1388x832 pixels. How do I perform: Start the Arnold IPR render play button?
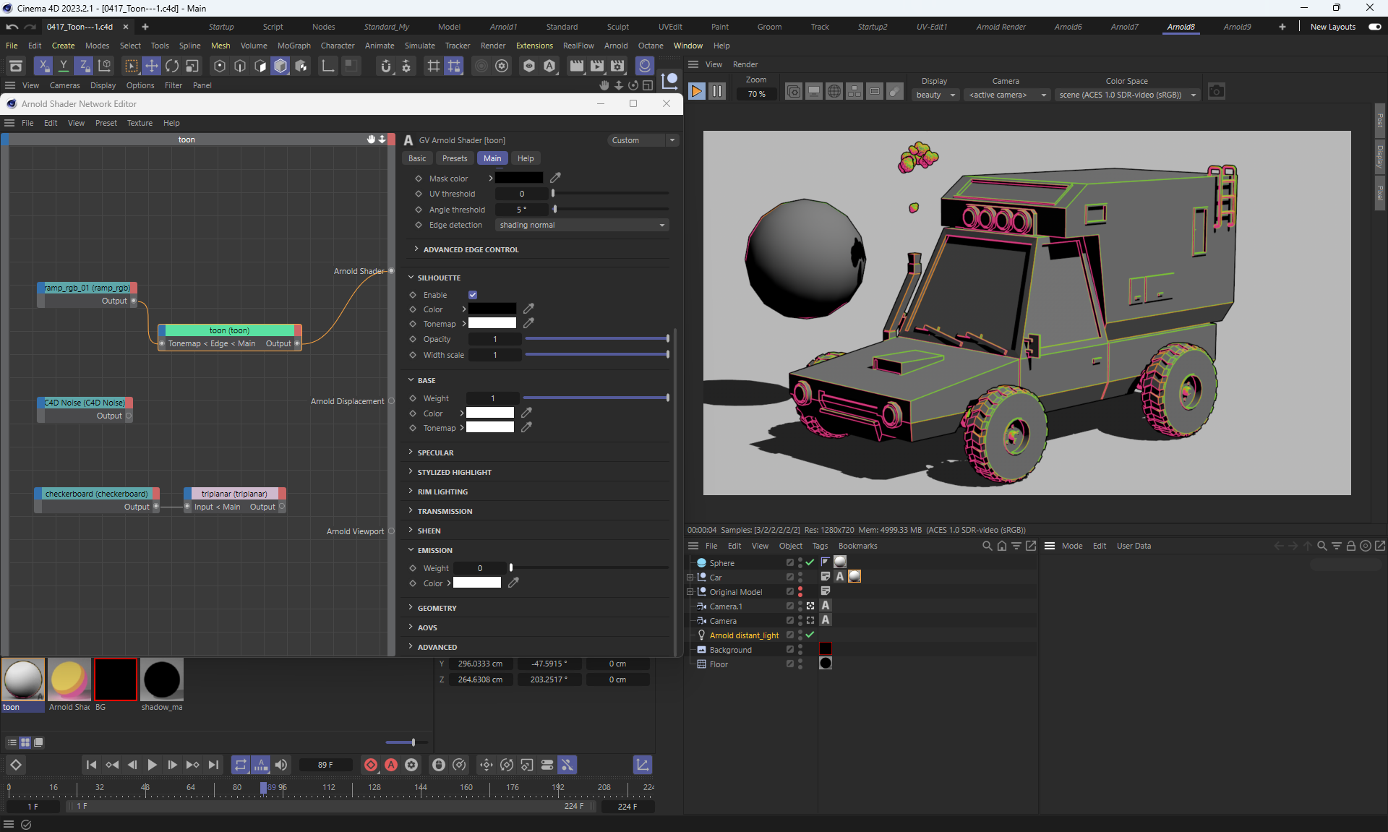(696, 92)
